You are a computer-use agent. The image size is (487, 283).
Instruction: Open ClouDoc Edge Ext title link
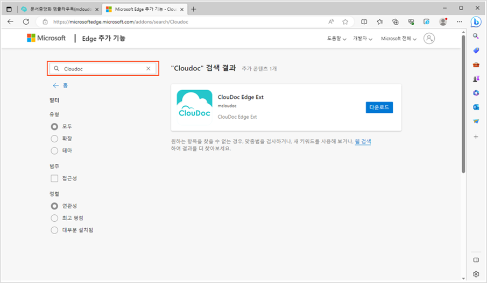(241, 97)
